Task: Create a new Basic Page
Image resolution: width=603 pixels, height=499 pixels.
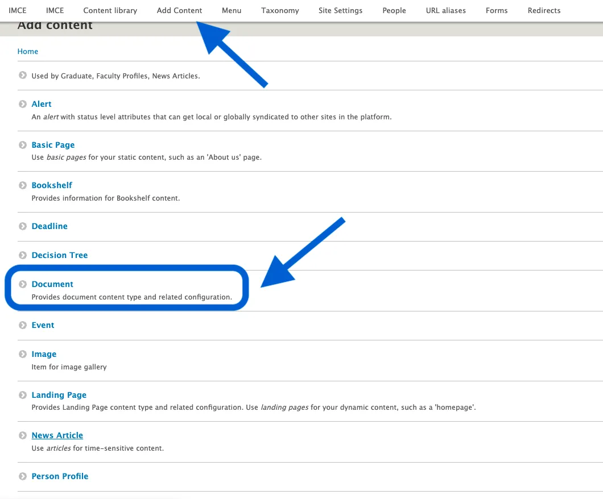Action: 53,145
